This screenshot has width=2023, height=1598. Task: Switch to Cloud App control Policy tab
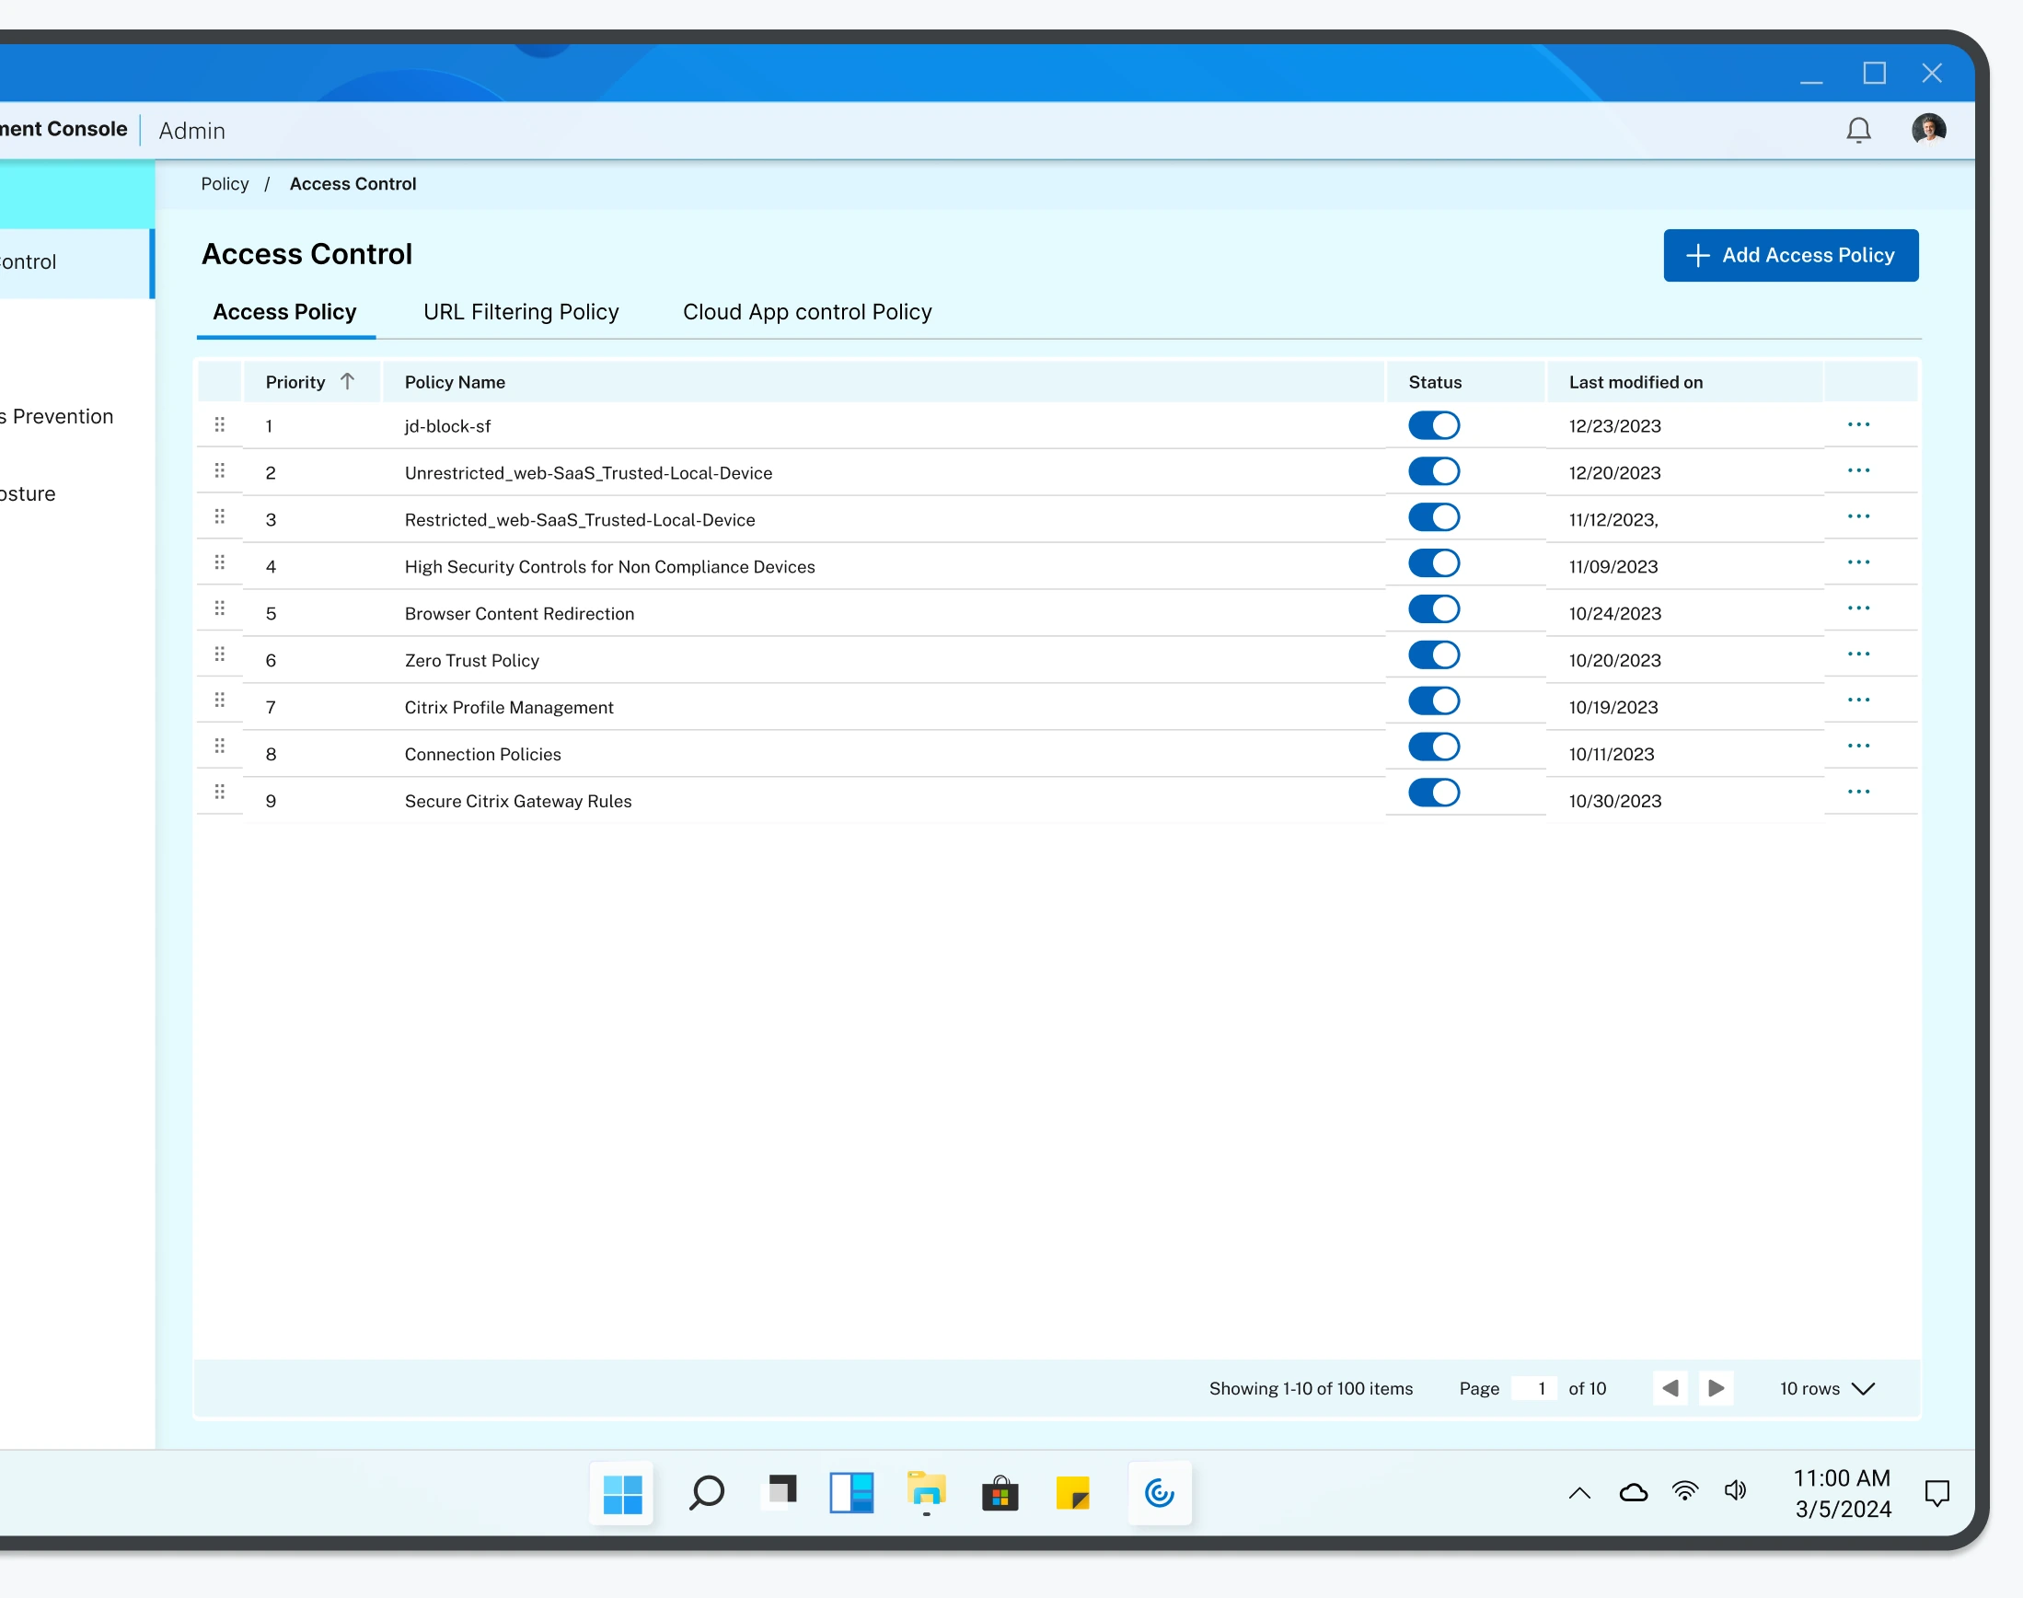click(807, 311)
